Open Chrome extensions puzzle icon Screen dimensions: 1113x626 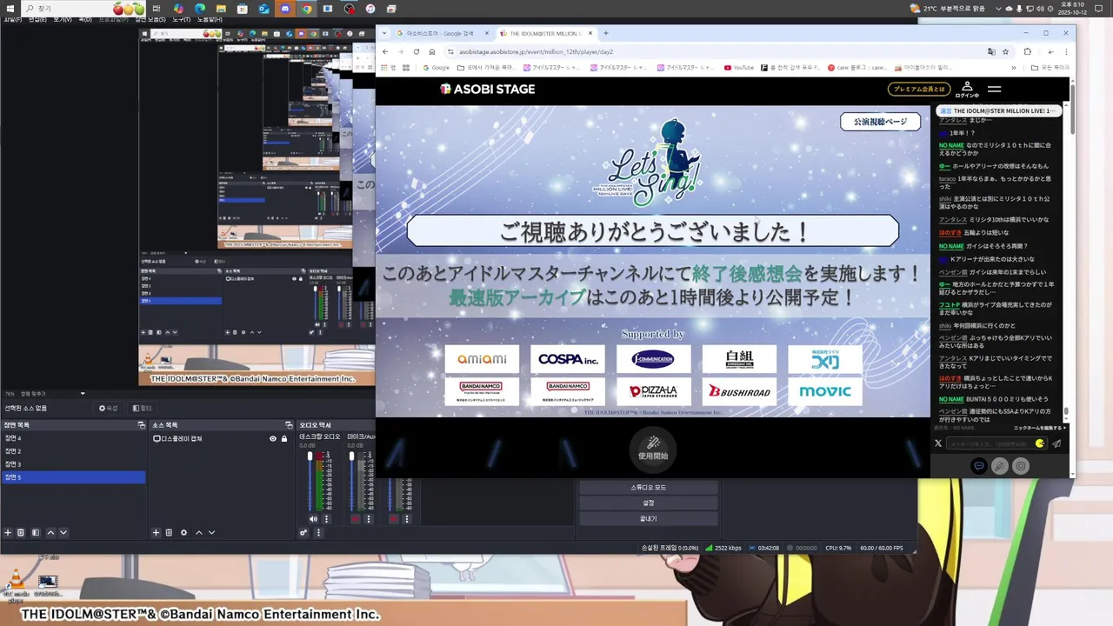click(x=1027, y=51)
